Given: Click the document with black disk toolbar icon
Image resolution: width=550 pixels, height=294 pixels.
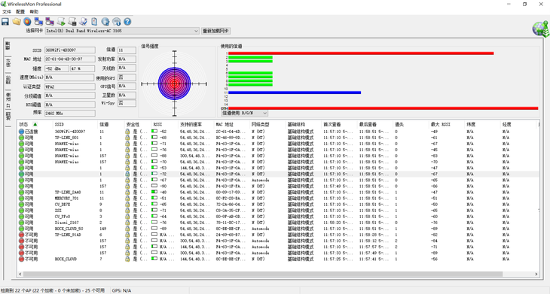Looking at the screenshot, I should (x=72, y=22).
